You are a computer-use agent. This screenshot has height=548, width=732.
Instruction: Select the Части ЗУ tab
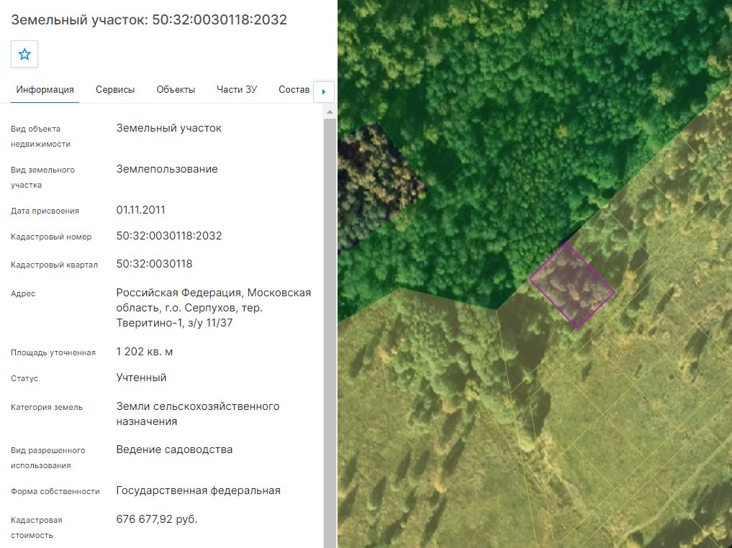click(x=237, y=90)
